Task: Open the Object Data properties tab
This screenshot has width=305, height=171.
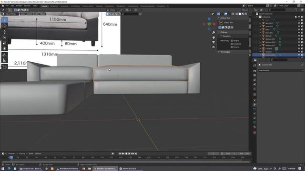Action: pyautogui.click(x=254, y=123)
